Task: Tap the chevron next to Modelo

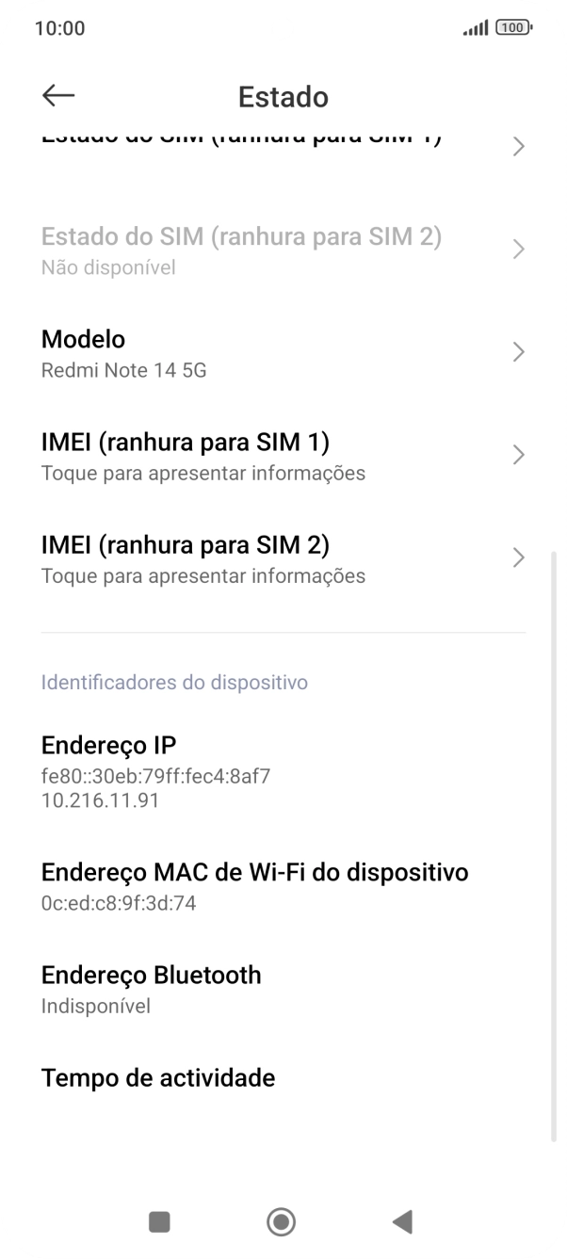Action: (519, 352)
